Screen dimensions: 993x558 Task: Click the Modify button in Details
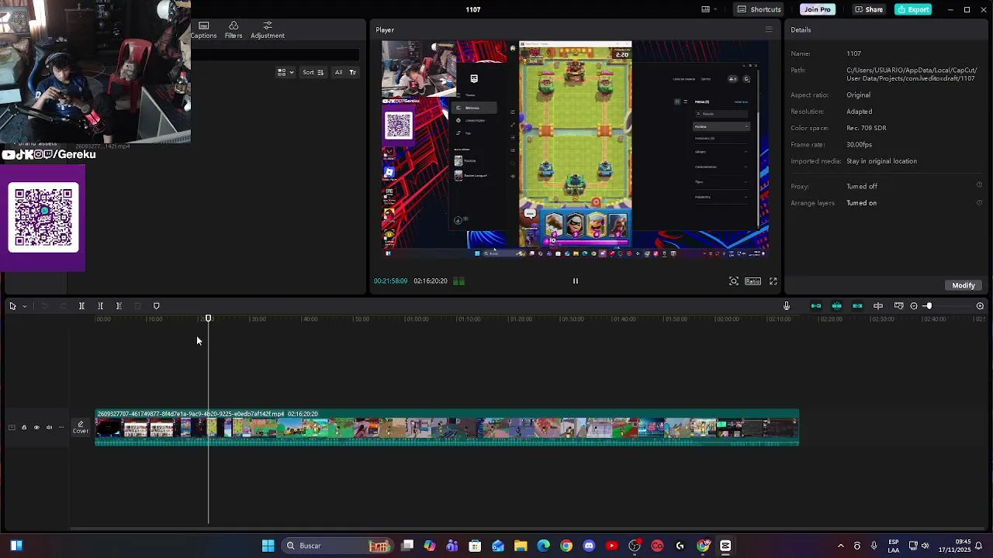click(964, 285)
